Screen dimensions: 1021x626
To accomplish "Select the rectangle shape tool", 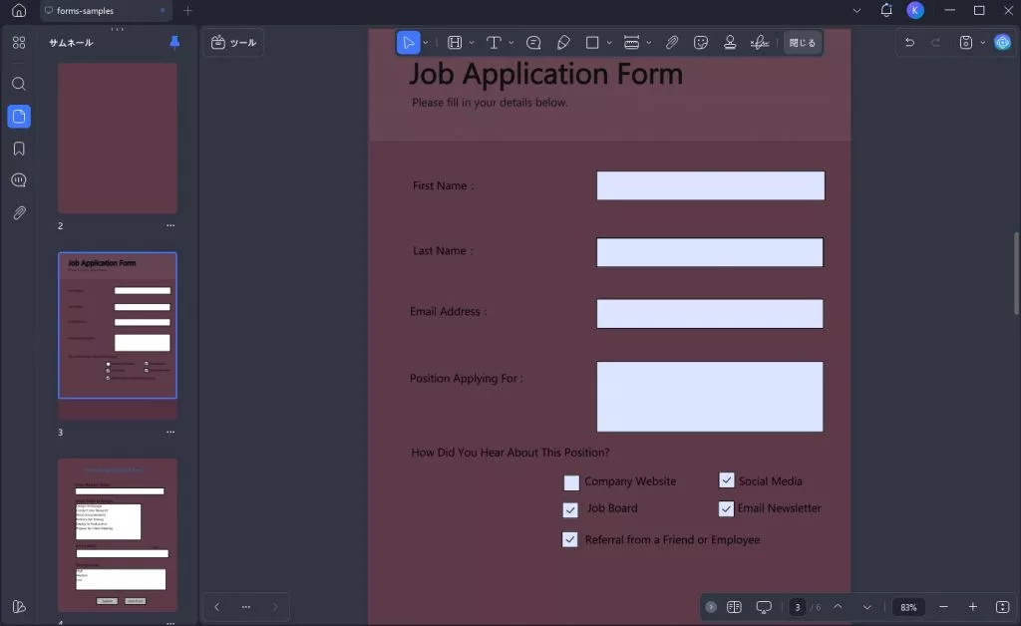I will pos(592,43).
